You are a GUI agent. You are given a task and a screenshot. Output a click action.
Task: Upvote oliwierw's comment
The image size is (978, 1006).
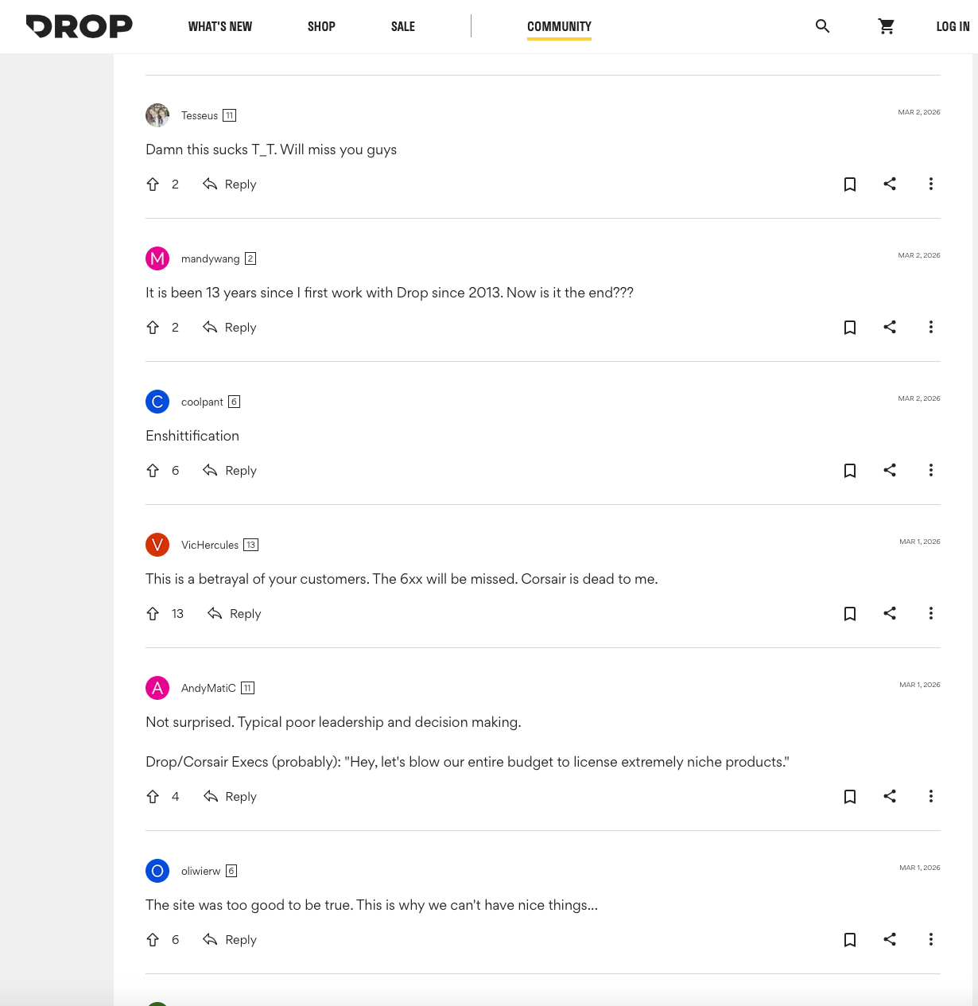[153, 939]
